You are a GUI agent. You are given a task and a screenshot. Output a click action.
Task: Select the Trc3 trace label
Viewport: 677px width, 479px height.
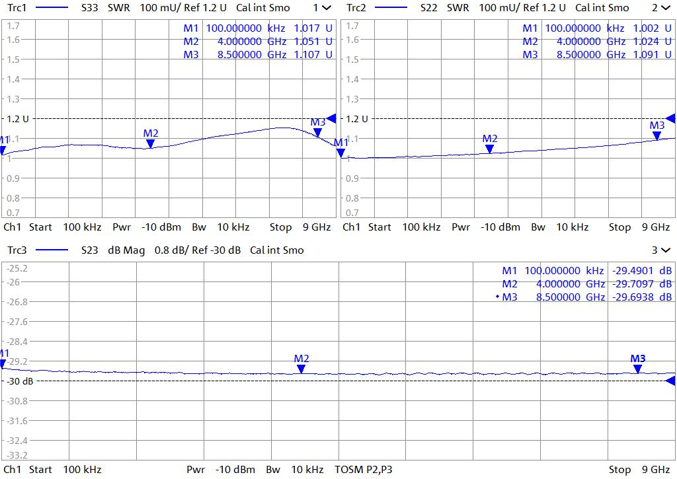click(16, 250)
